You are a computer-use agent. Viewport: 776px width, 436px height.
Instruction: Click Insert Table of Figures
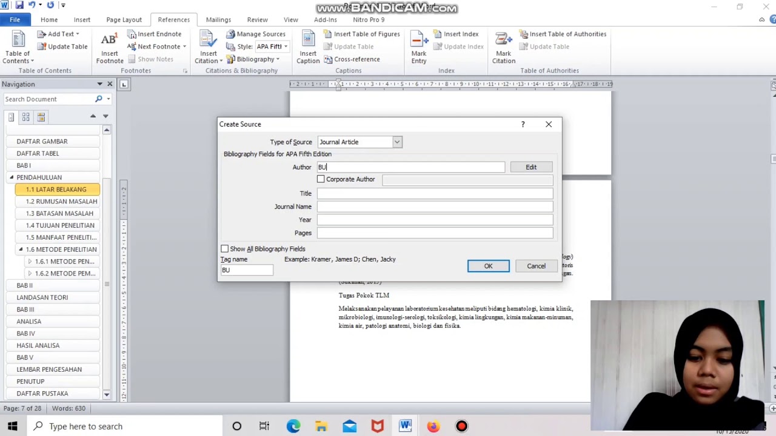coord(361,34)
